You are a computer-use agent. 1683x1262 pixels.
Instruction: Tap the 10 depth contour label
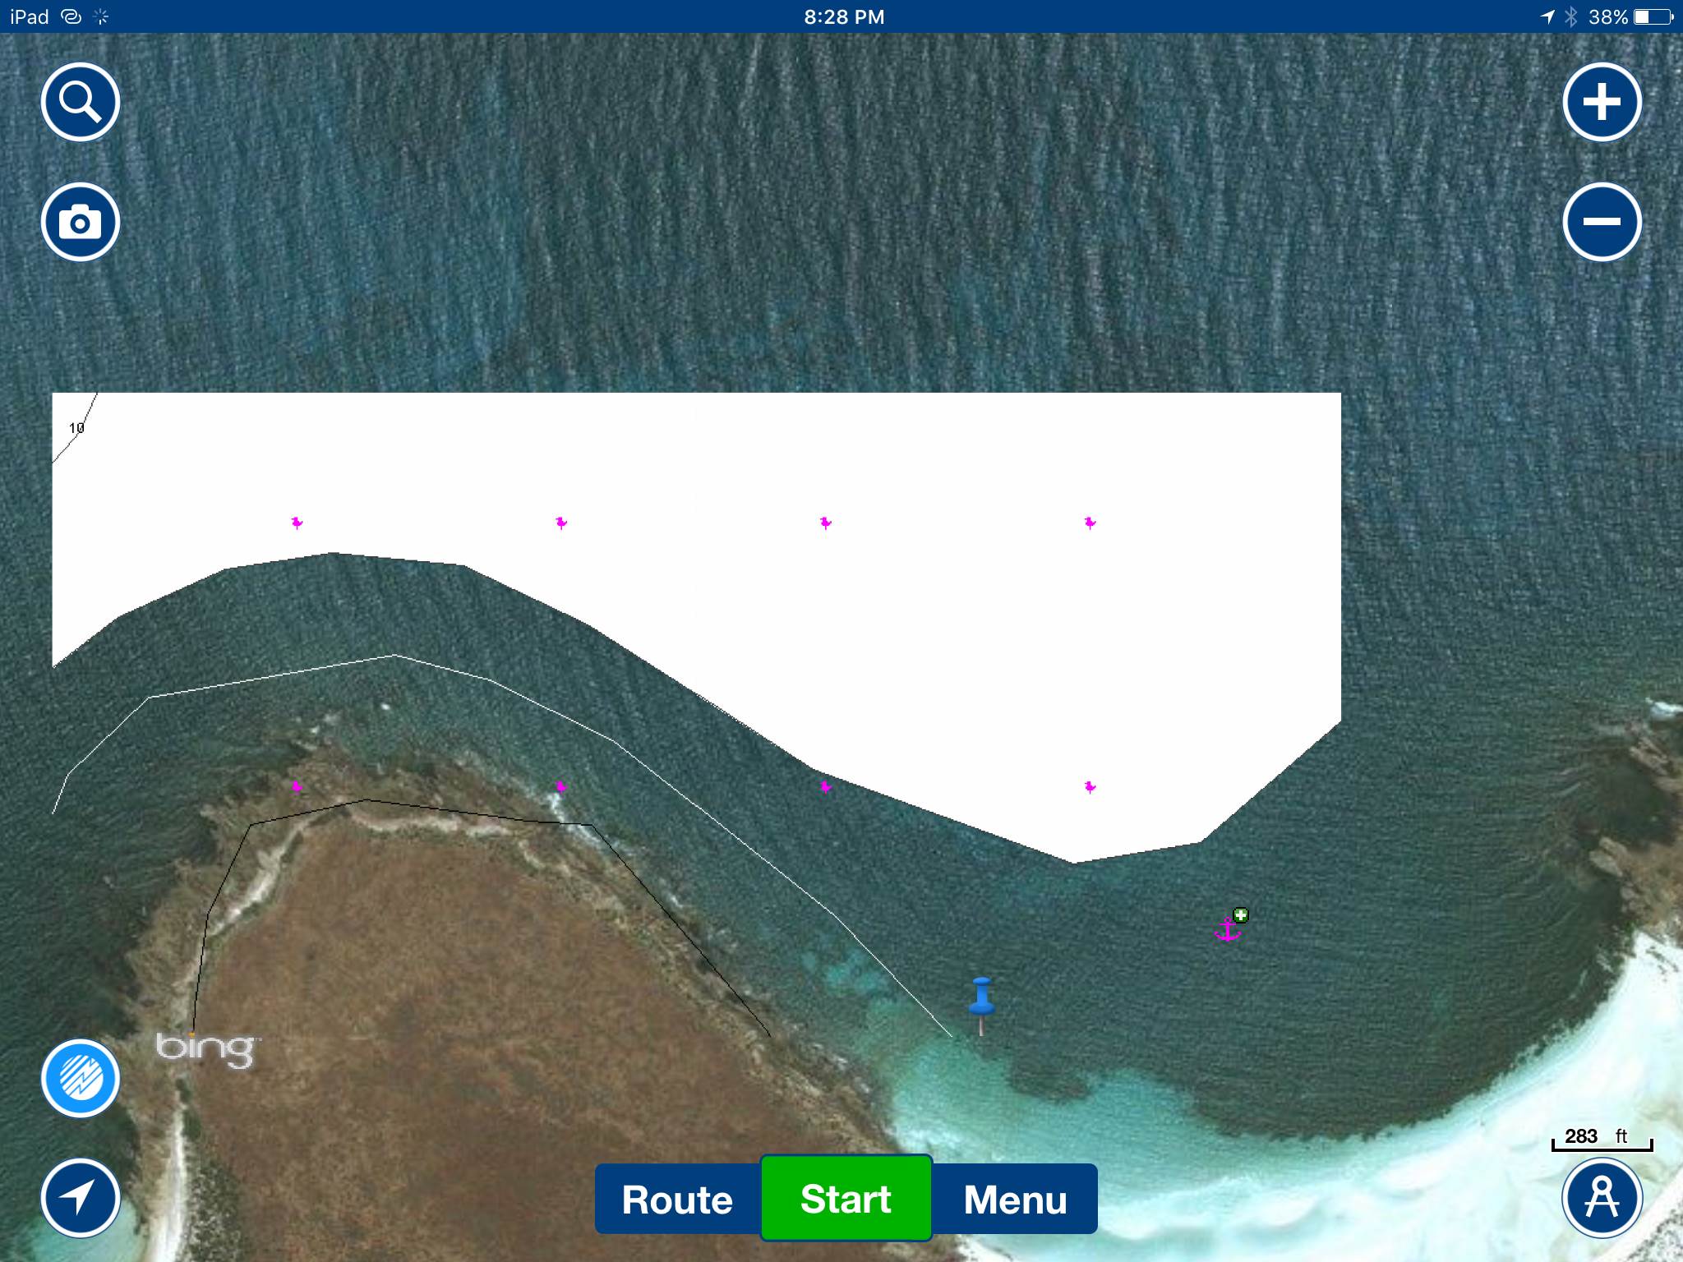coord(76,428)
